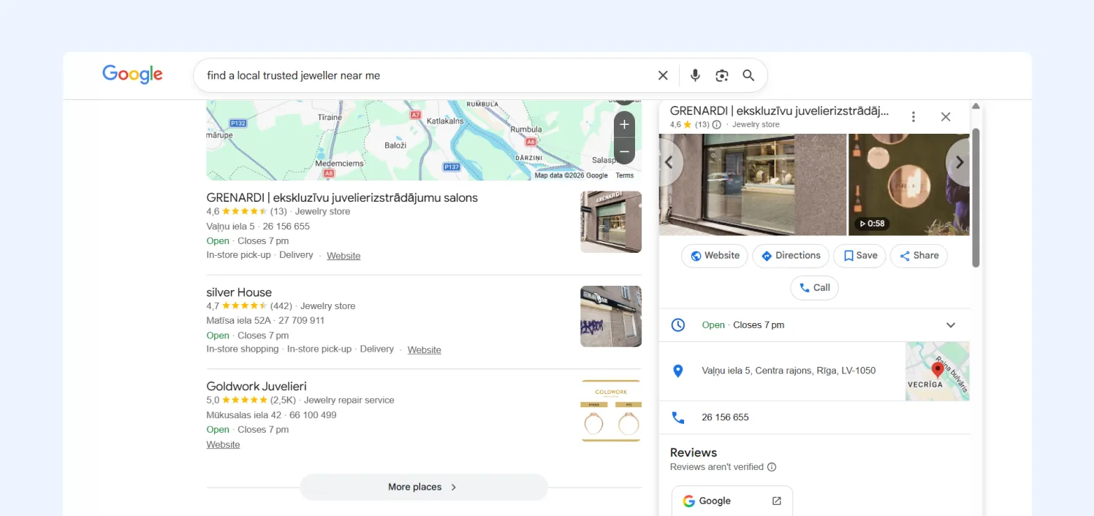Click the Rumbula label on map

[526, 129]
